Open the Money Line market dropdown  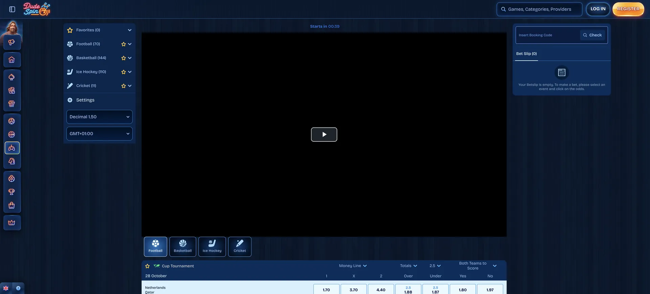[x=353, y=266]
